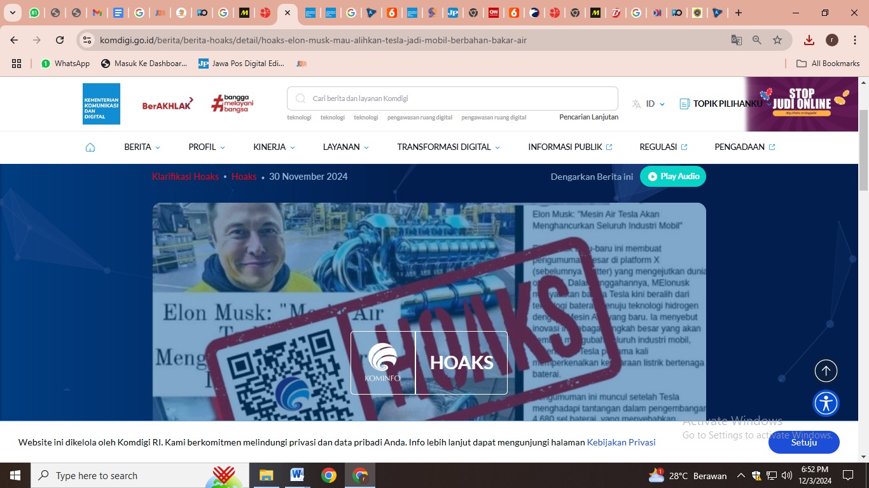Open the weather widget showing 28°C Berawan
This screenshot has height=488, width=869.
tap(687, 475)
